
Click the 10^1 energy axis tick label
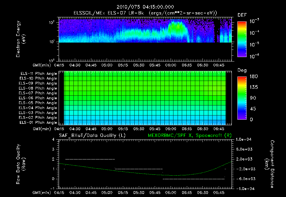point(52,42)
